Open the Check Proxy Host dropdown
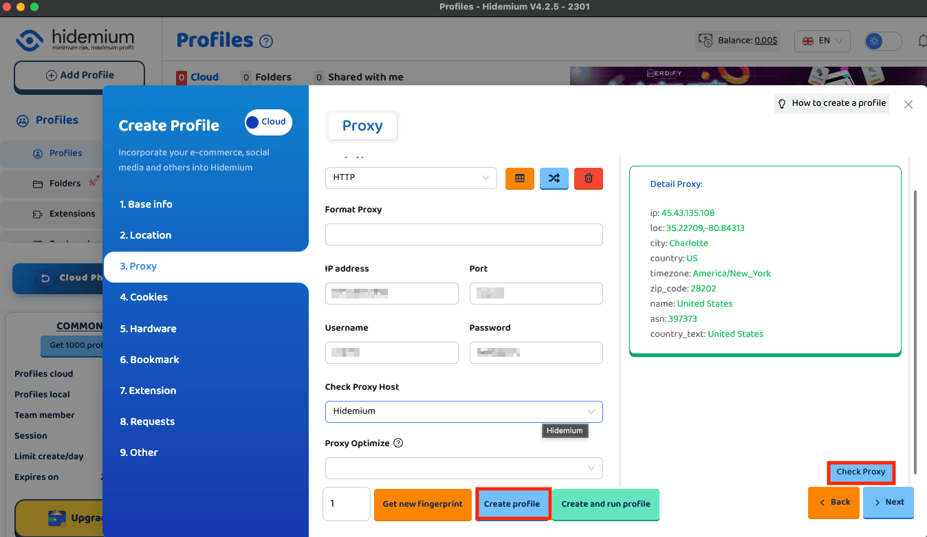 [x=463, y=411]
